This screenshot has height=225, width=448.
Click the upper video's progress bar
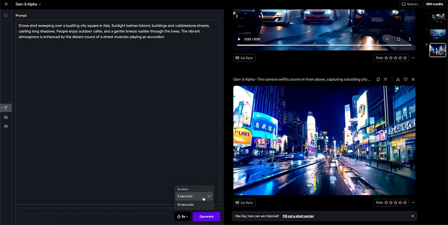click(x=324, y=45)
